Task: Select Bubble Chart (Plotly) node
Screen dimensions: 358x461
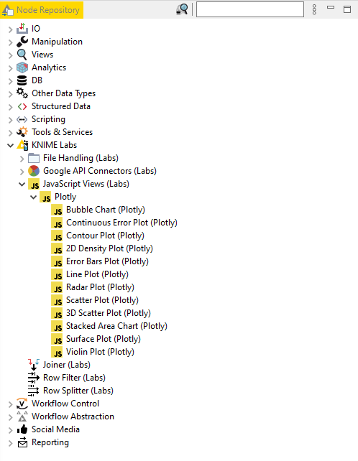Action: coord(106,210)
